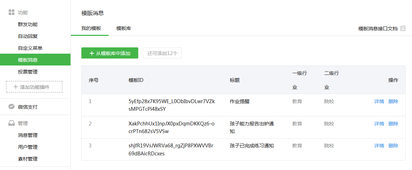The width and height of the screenshot is (412, 170).
Task: Switch to the 我的模板 tab
Action: point(91,28)
